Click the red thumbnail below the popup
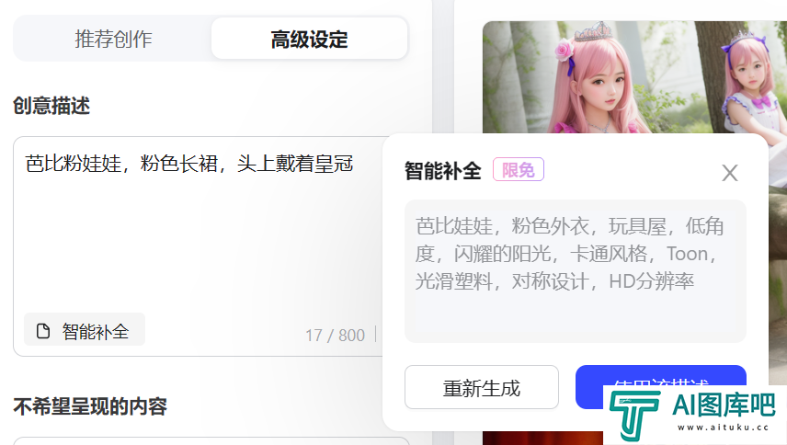 (x=542, y=438)
